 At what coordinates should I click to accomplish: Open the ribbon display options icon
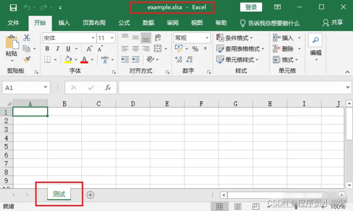[277, 7]
